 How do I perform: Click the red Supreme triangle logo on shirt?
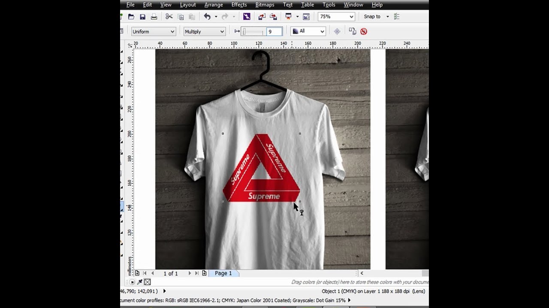click(x=261, y=168)
